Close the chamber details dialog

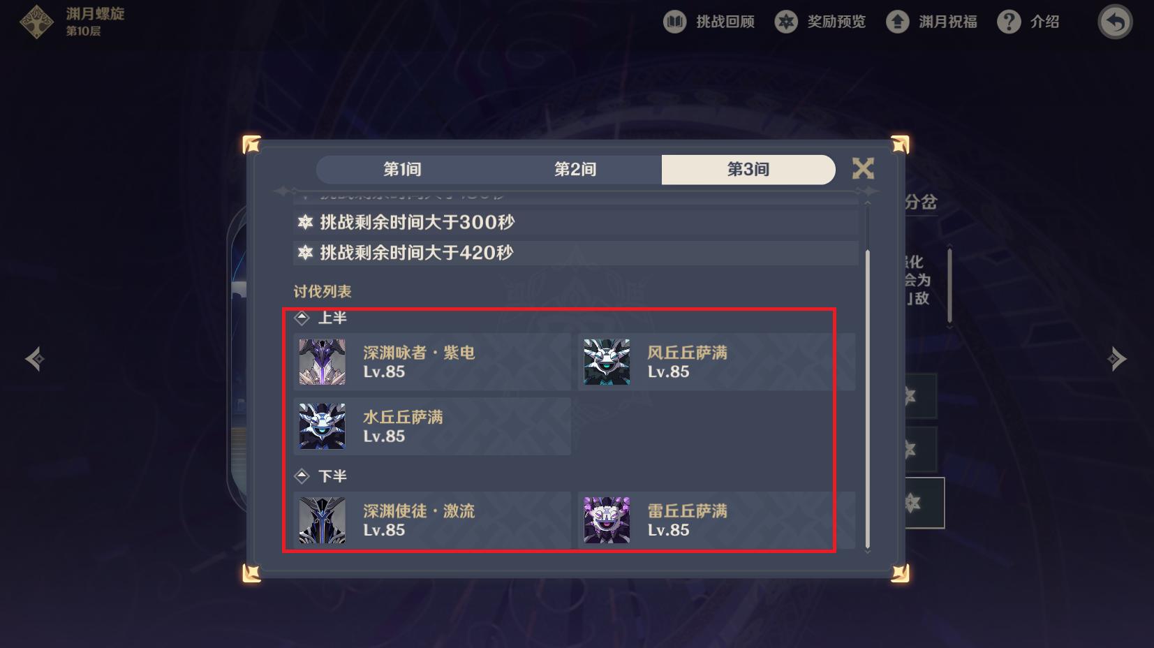click(x=864, y=168)
